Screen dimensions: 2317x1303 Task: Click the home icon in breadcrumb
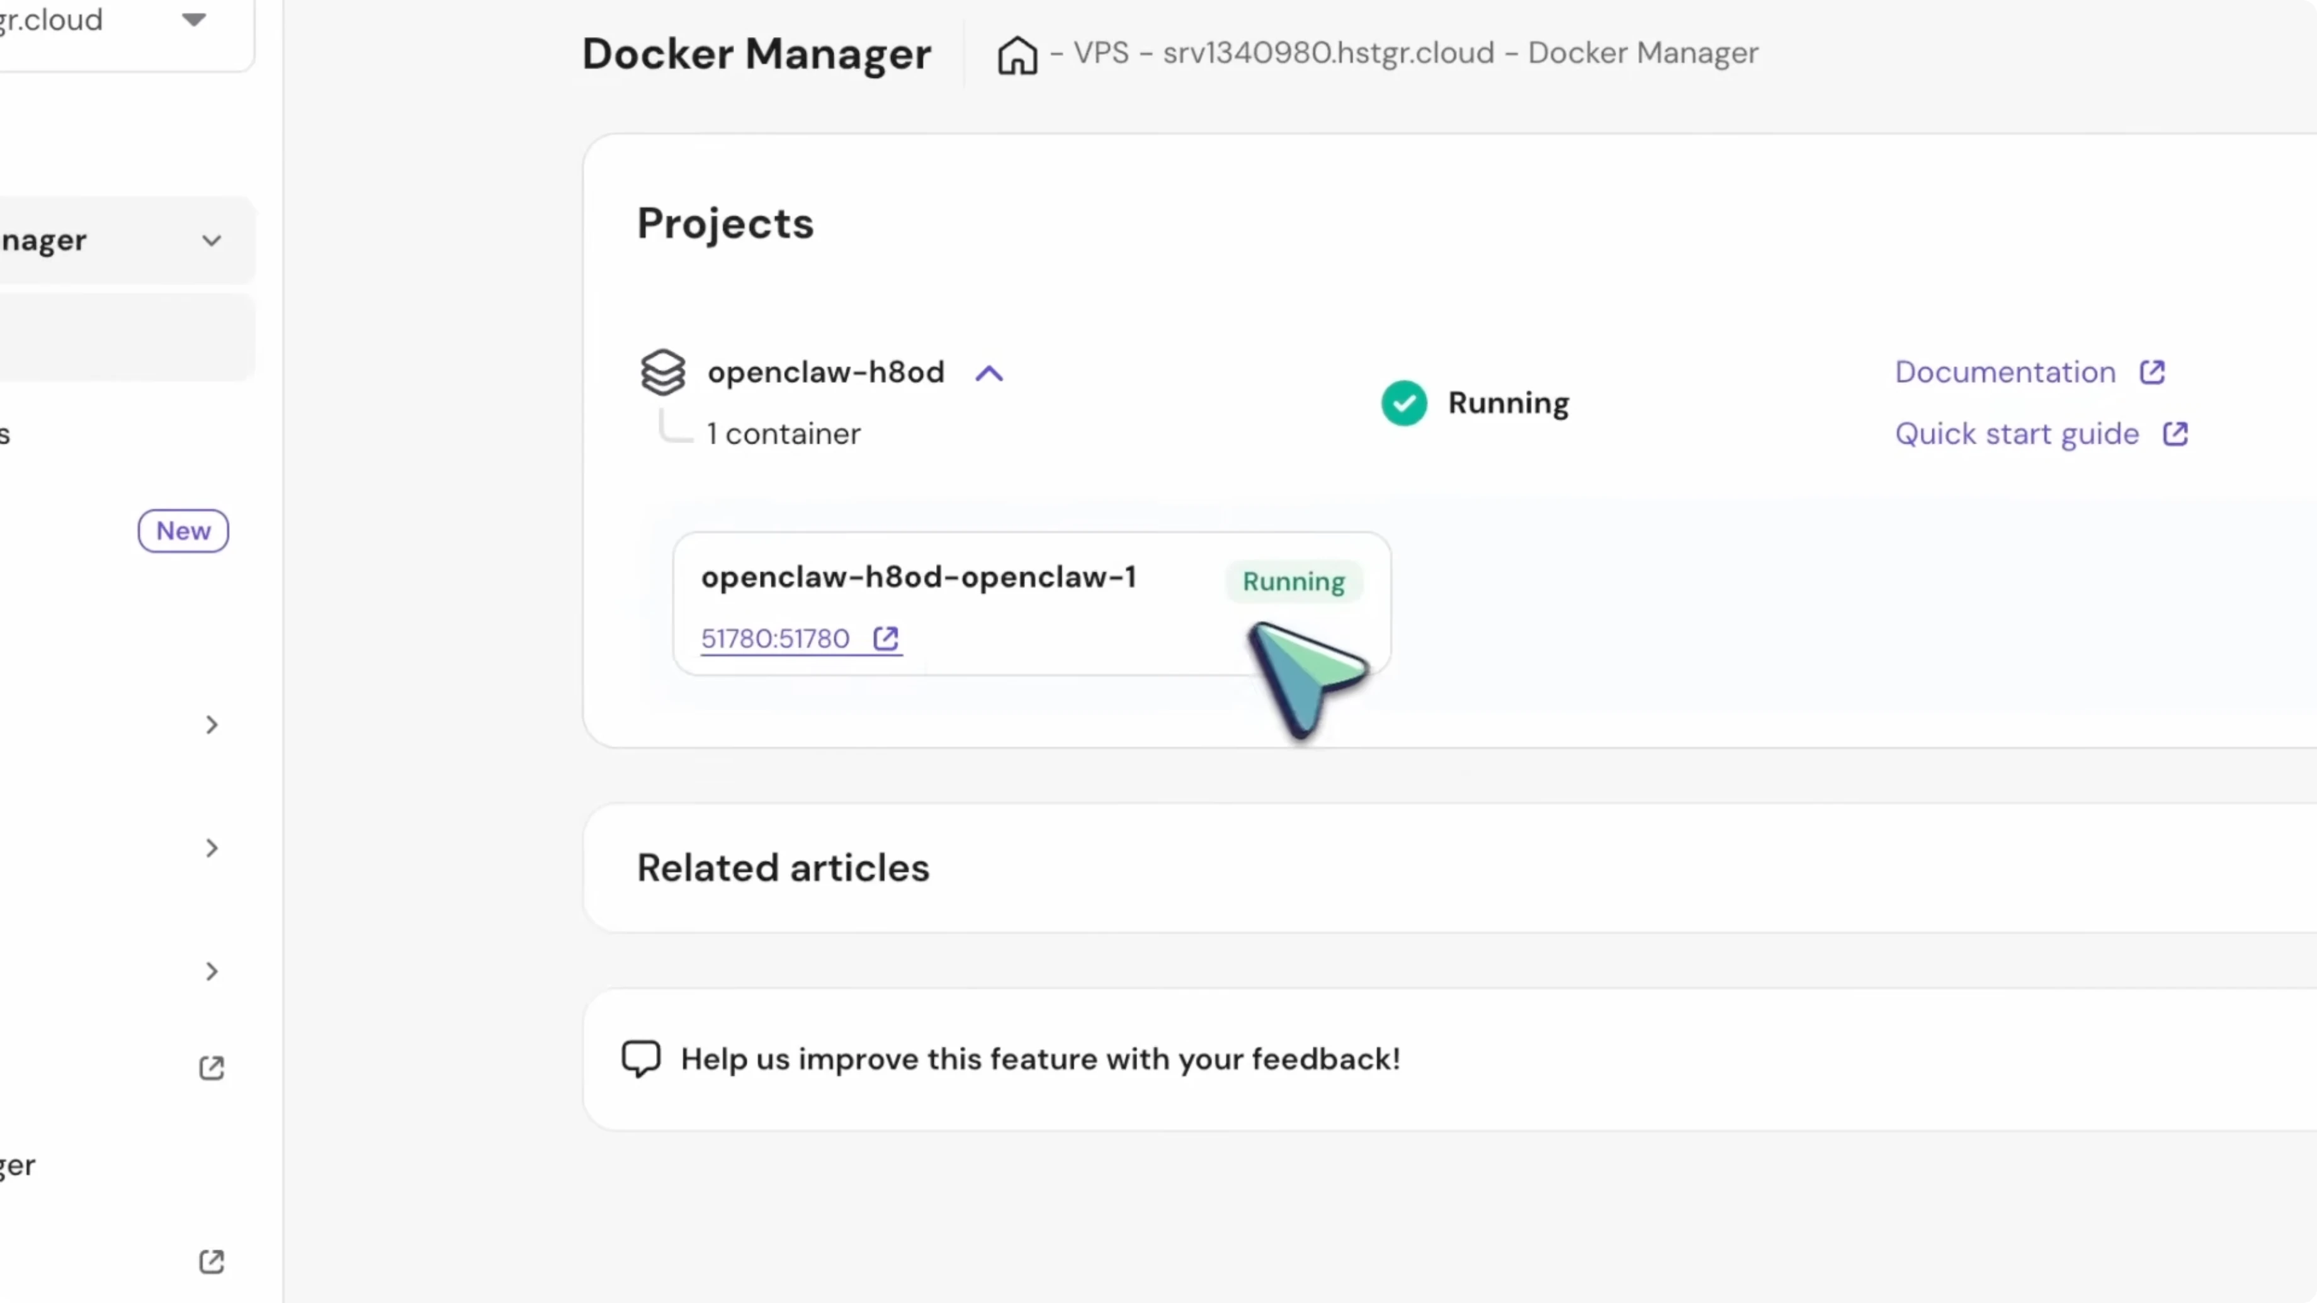1017,55
